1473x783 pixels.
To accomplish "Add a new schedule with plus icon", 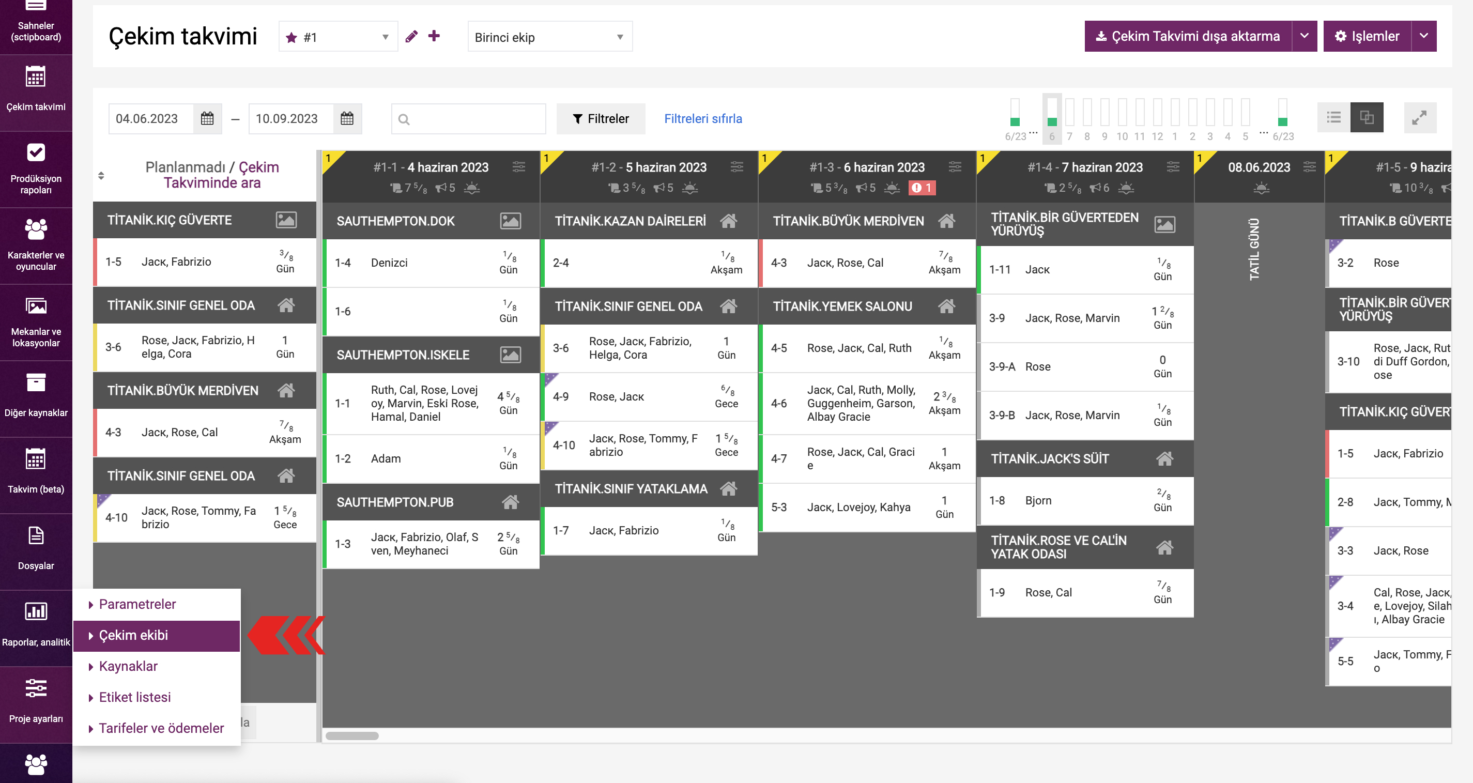I will (434, 36).
